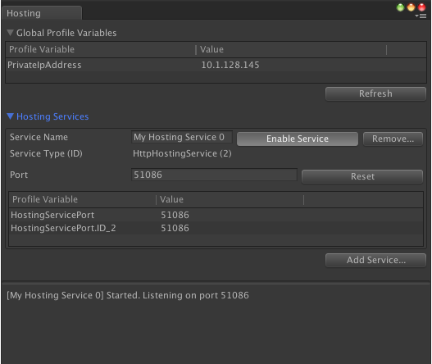Image resolution: width=432 pixels, height=364 pixels.
Task: Edit the Service Name input field
Action: tap(182, 137)
